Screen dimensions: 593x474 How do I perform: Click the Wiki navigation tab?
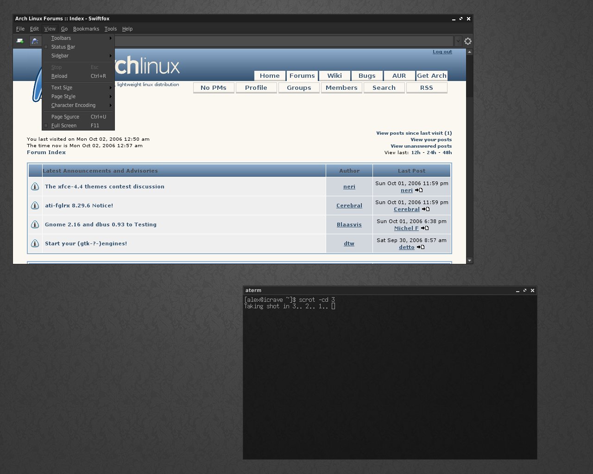coord(334,75)
